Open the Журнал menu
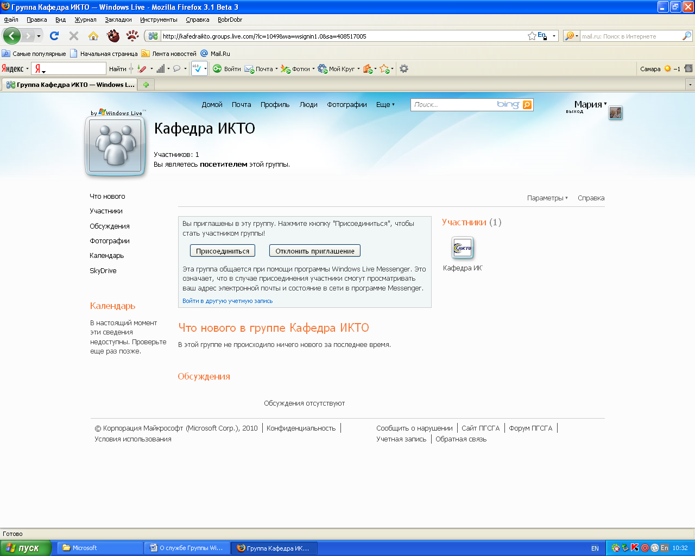Screen dimensions: 695x556 coord(85,20)
